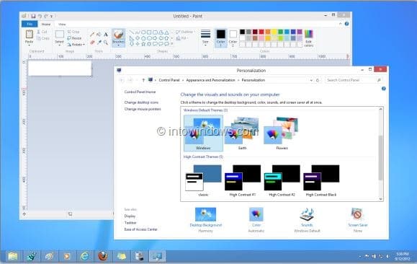This screenshot has height=264, width=417.
Task: Pick the Rectangle shape in Shapes gallery
Action: coord(149,32)
